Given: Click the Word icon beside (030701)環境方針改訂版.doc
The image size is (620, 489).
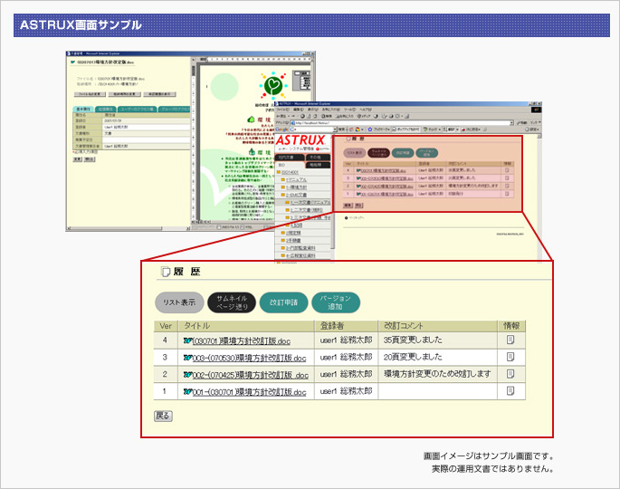Looking at the screenshot, I should (188, 340).
